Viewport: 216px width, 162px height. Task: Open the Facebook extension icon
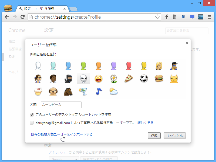[167, 17]
